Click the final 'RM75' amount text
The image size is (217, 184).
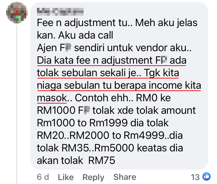(x=102, y=161)
